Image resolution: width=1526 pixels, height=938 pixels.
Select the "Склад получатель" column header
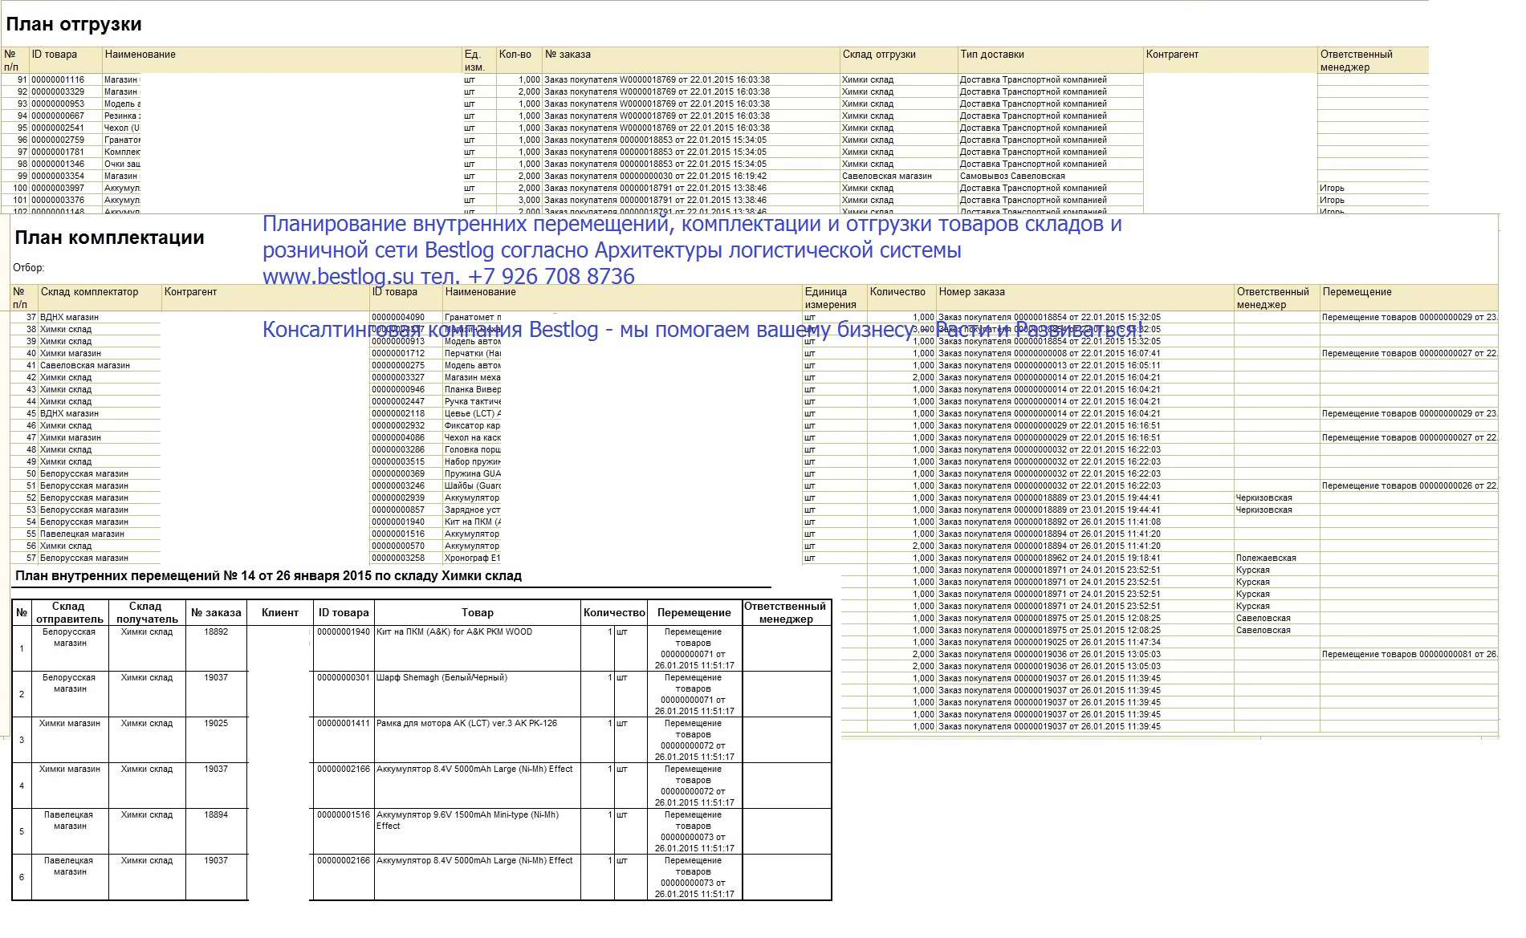tap(147, 613)
